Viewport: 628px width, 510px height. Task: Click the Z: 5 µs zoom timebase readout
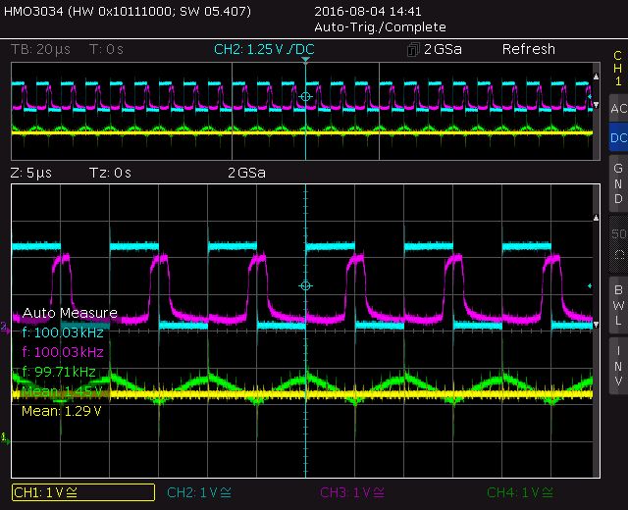click(31, 173)
